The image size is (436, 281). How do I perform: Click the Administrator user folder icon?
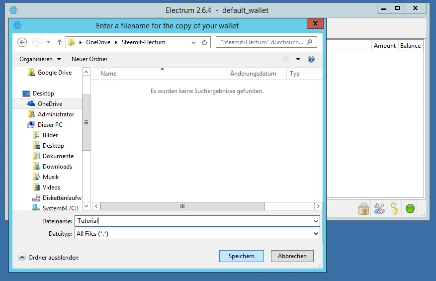31,114
